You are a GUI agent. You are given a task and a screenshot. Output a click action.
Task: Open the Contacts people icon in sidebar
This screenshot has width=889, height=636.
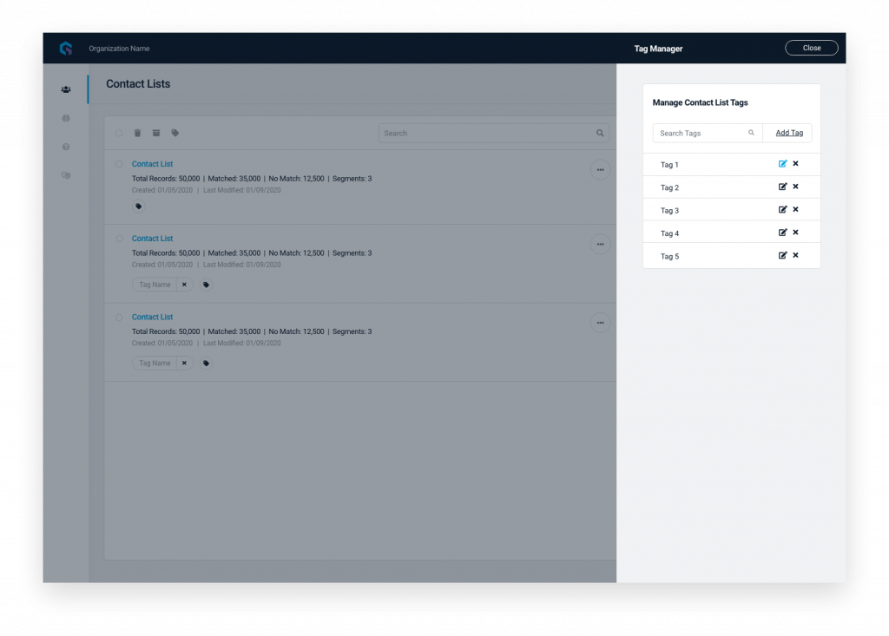point(66,89)
